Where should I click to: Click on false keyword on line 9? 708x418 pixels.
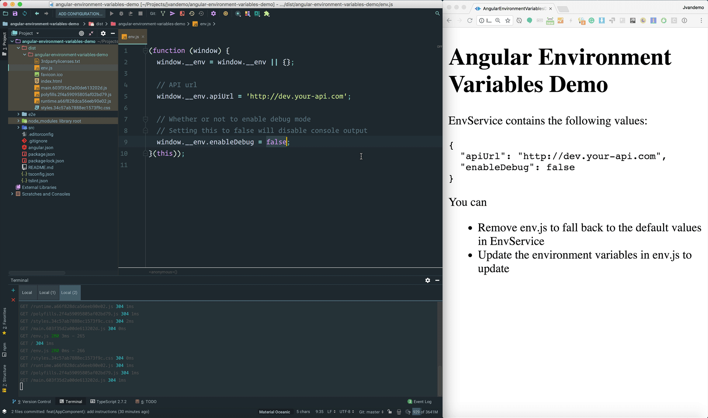click(x=275, y=142)
